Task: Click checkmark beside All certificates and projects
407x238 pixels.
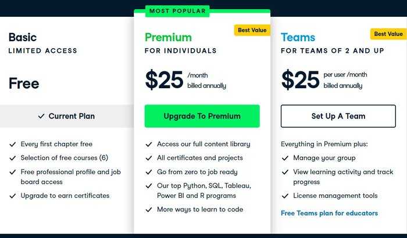Action: coord(149,158)
